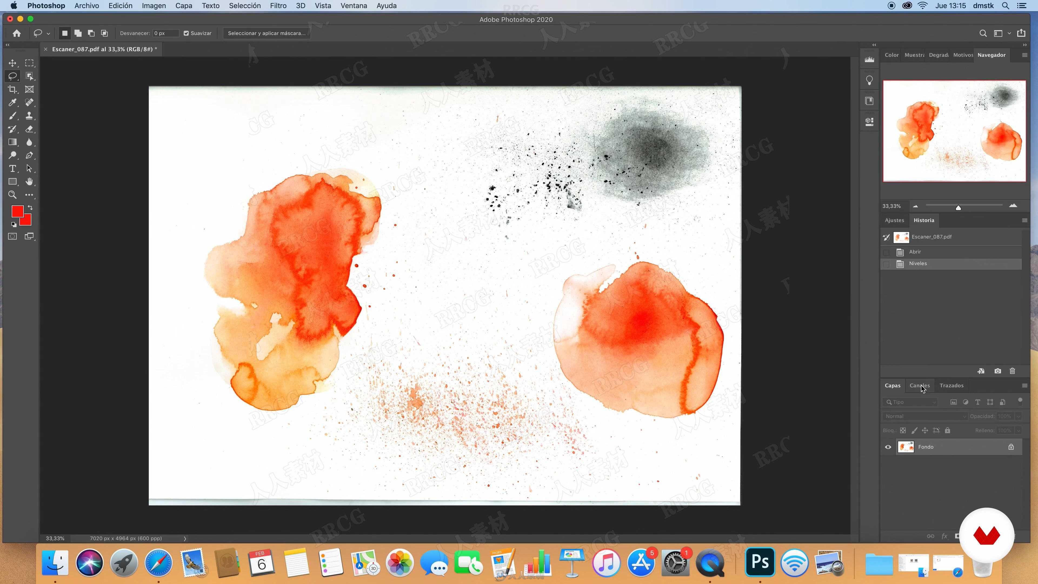Switch to the Canales tab
Image resolution: width=1038 pixels, height=584 pixels.
920,385
